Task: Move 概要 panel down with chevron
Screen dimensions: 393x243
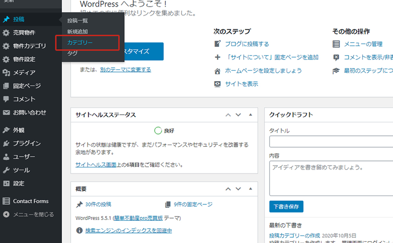Action: 238,189
